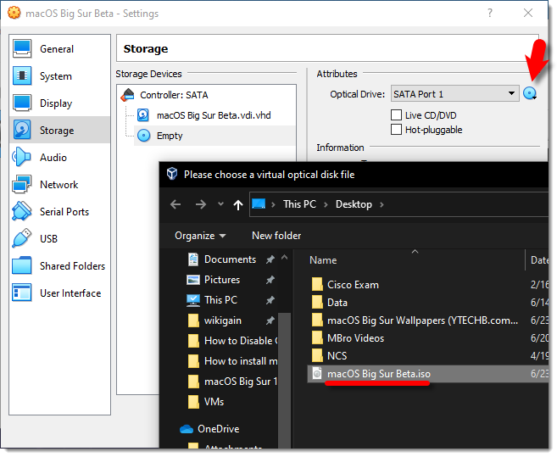Open the Serial Ports settings category
The image size is (557, 457).
coord(59,211)
